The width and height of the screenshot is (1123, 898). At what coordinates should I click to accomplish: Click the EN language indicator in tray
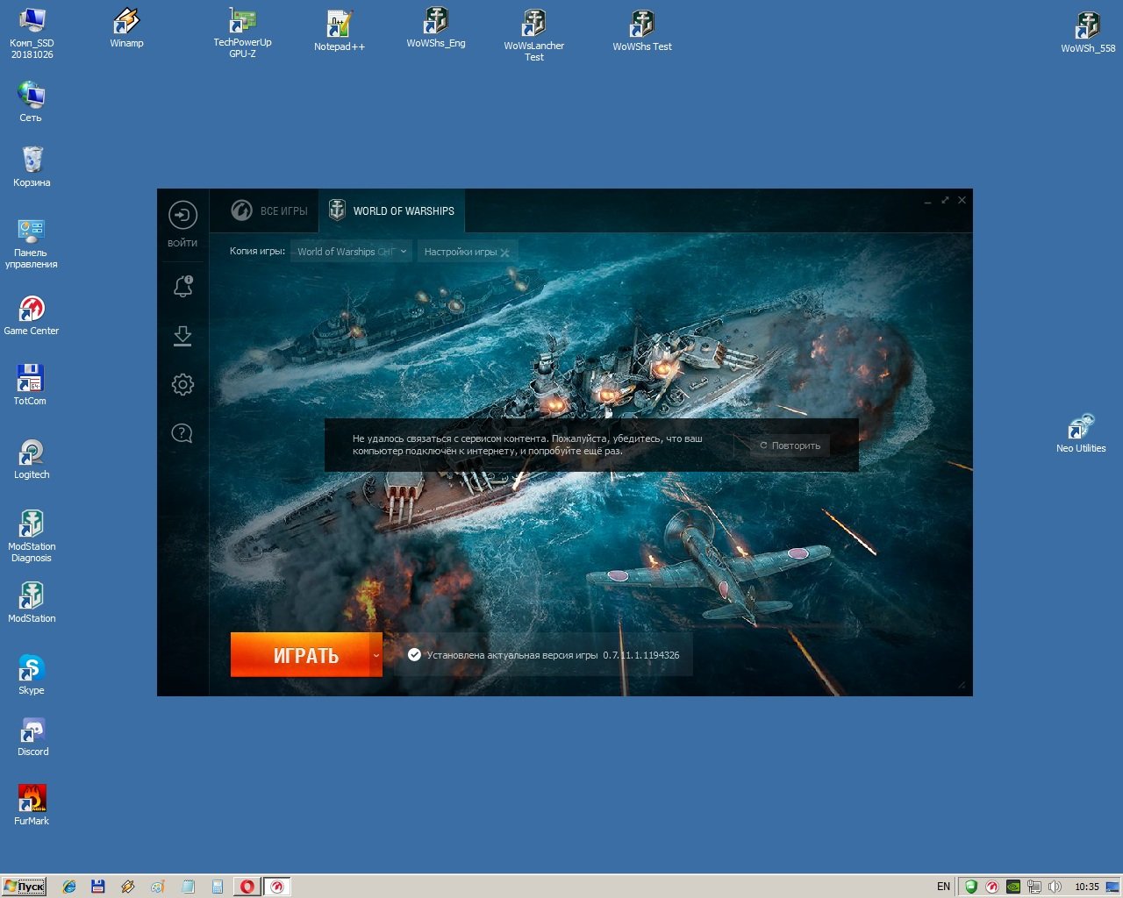pyautogui.click(x=943, y=887)
